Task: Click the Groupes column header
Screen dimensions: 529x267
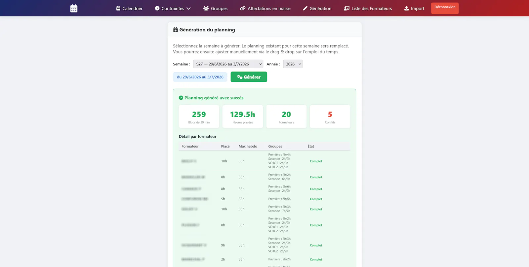Action: pyautogui.click(x=275, y=146)
